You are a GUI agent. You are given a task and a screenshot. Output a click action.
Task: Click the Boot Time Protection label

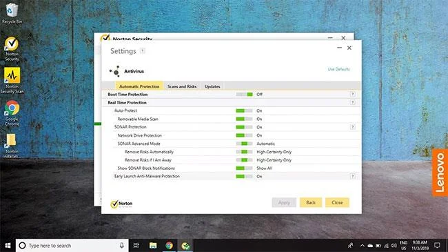coord(128,94)
